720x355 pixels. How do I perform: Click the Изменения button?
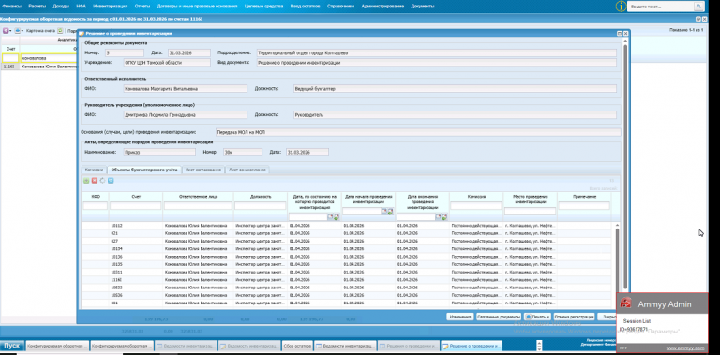point(460,317)
